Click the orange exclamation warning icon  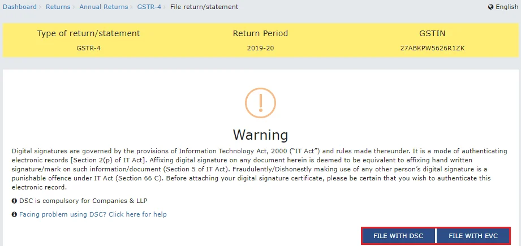click(260, 103)
